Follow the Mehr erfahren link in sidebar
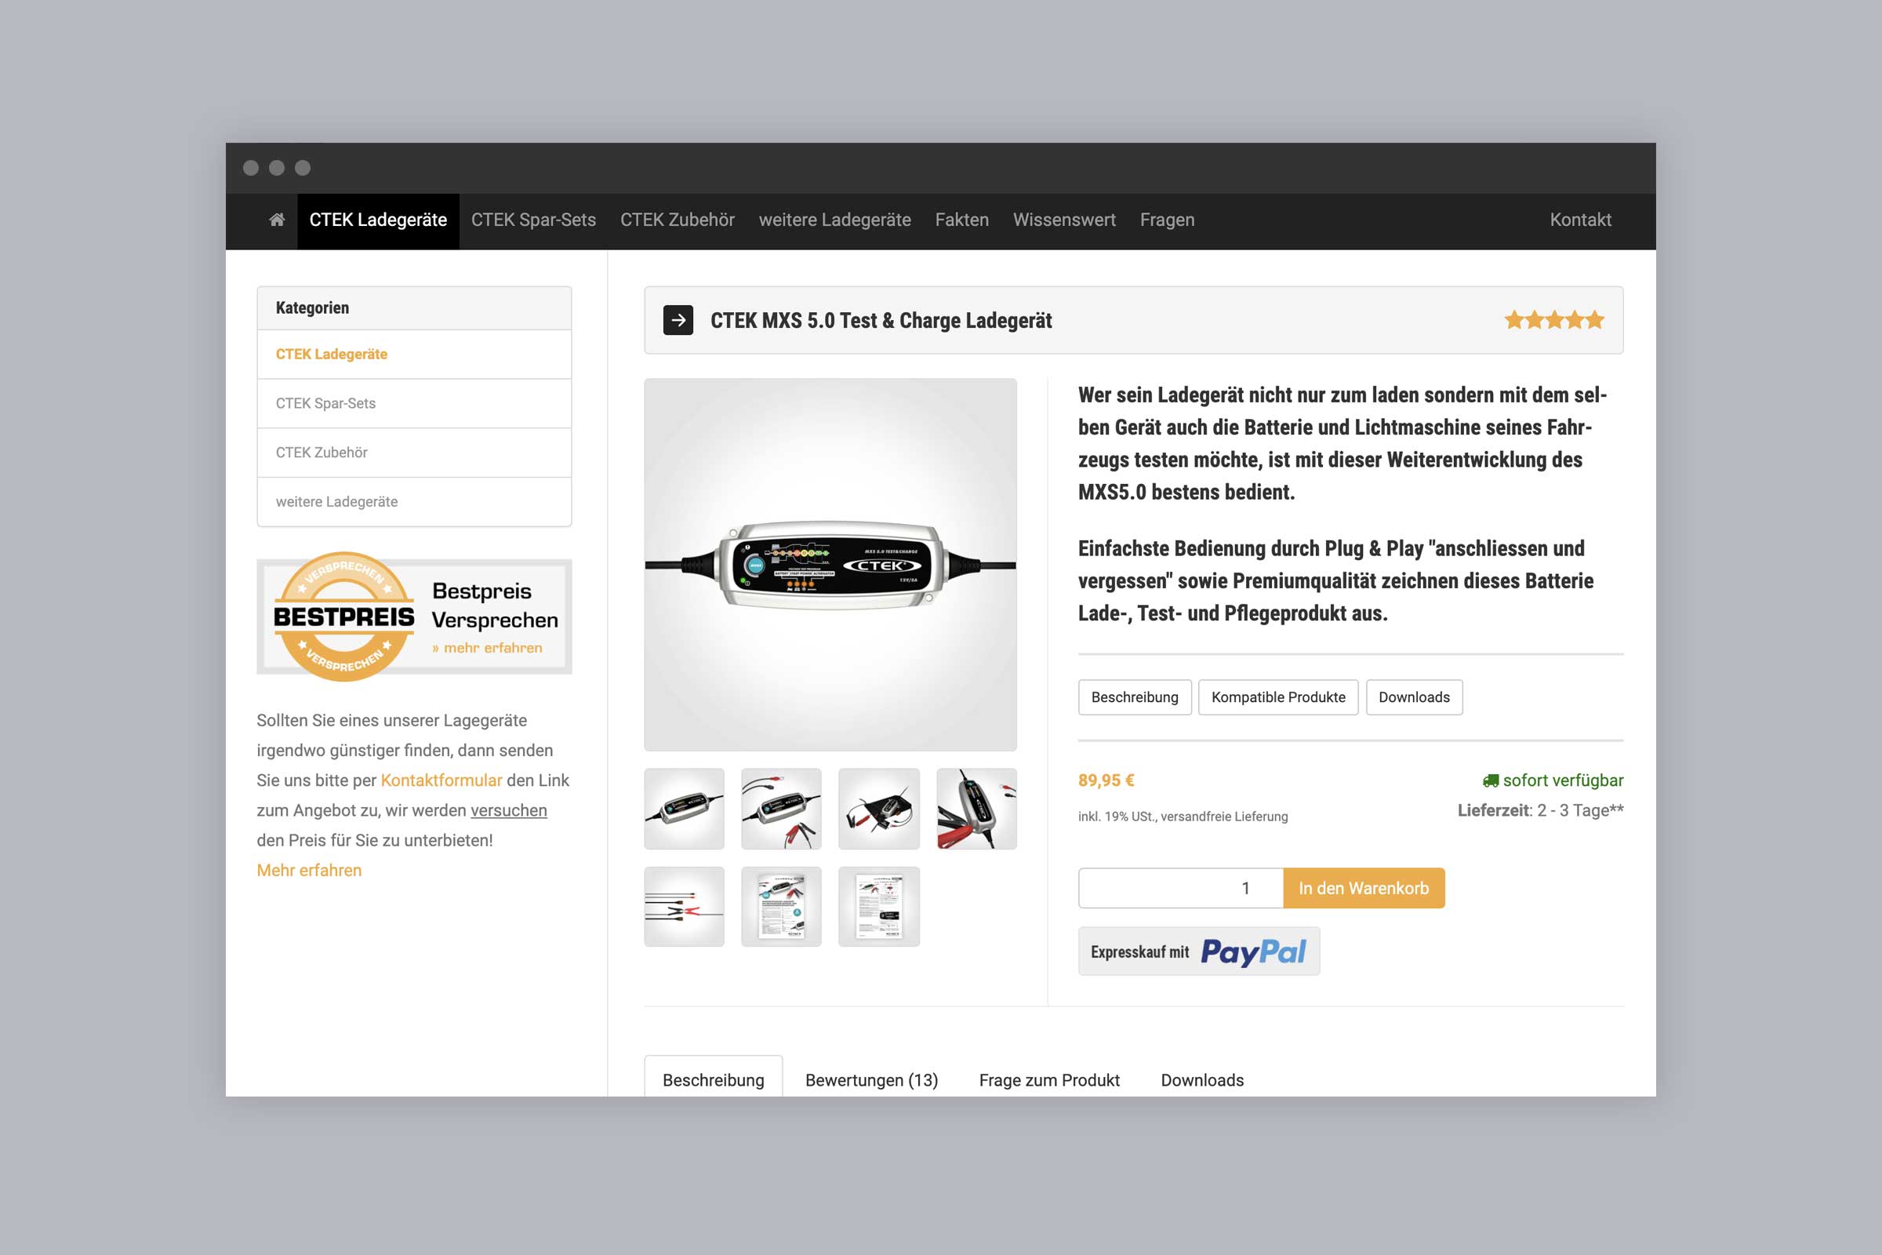Image resolution: width=1882 pixels, height=1255 pixels. click(309, 870)
